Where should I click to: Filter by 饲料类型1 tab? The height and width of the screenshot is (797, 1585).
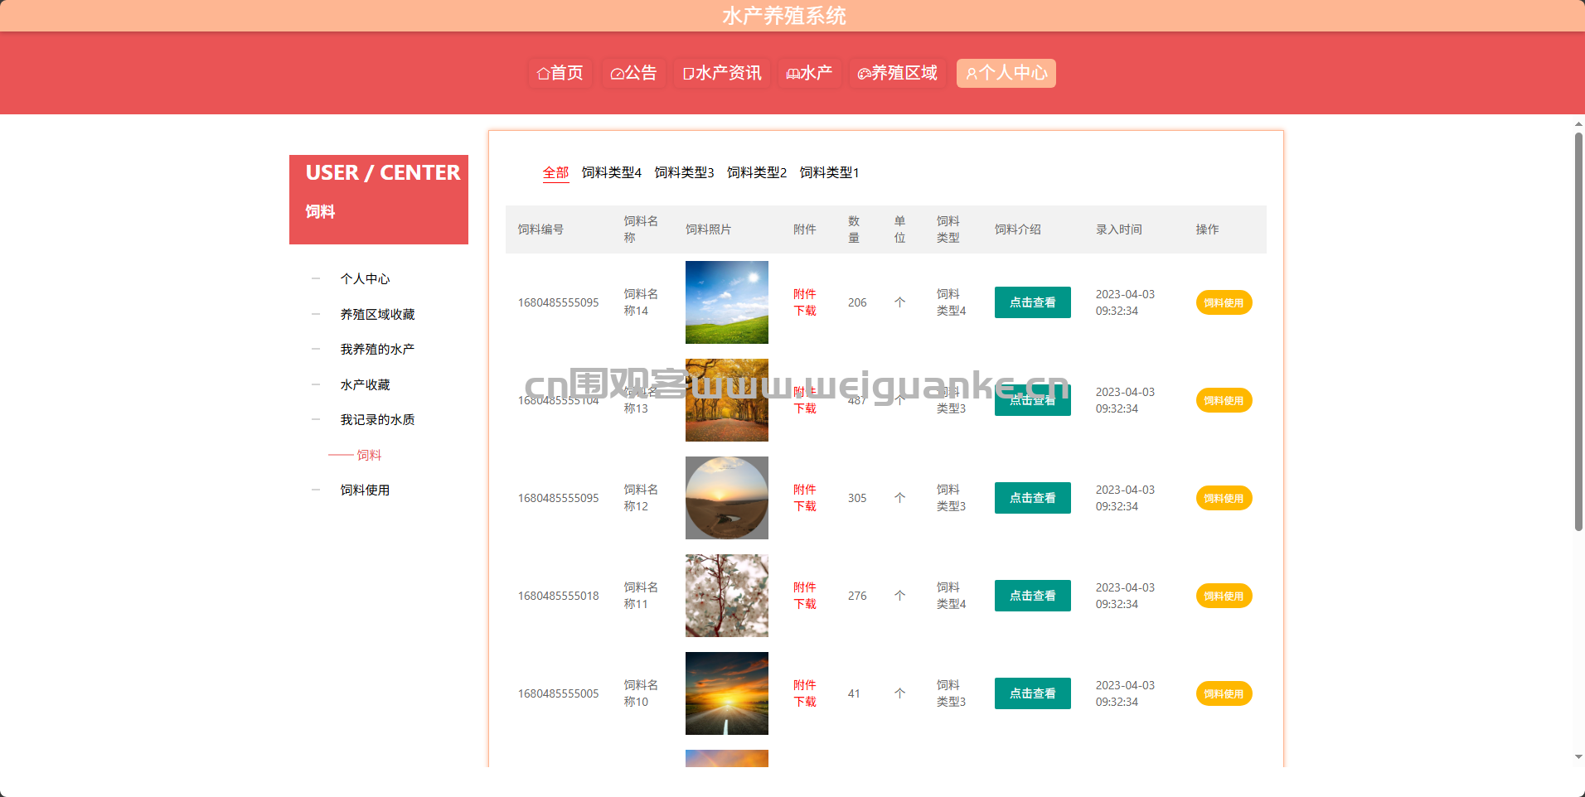(x=830, y=172)
